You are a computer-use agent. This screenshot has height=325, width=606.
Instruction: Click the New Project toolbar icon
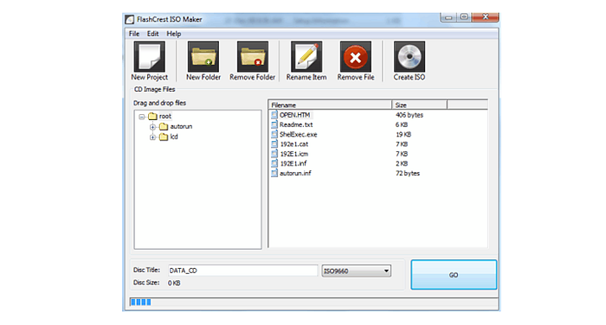(x=149, y=57)
